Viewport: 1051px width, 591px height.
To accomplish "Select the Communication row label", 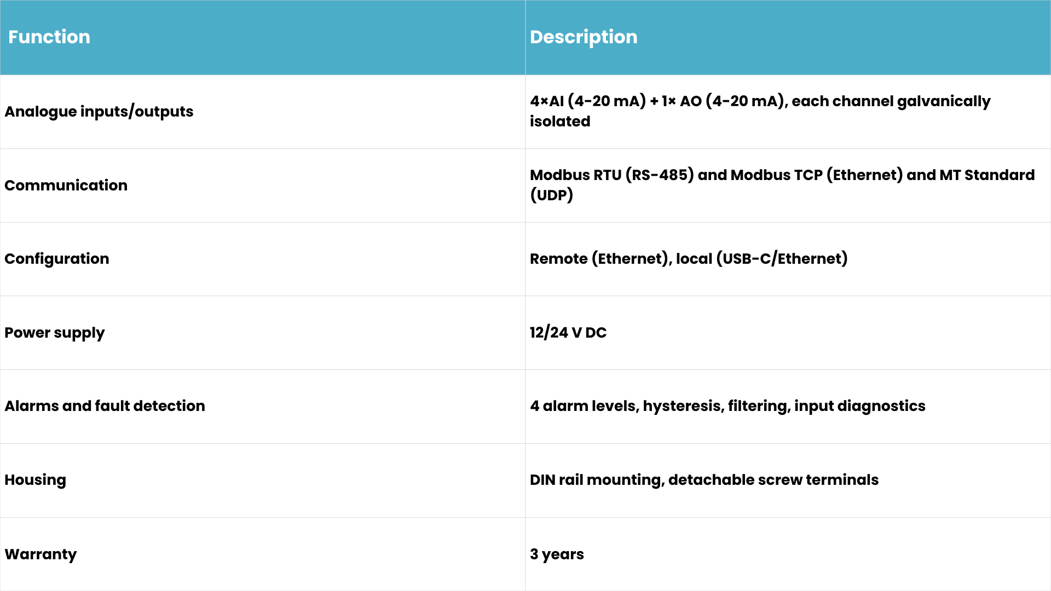I will (66, 186).
